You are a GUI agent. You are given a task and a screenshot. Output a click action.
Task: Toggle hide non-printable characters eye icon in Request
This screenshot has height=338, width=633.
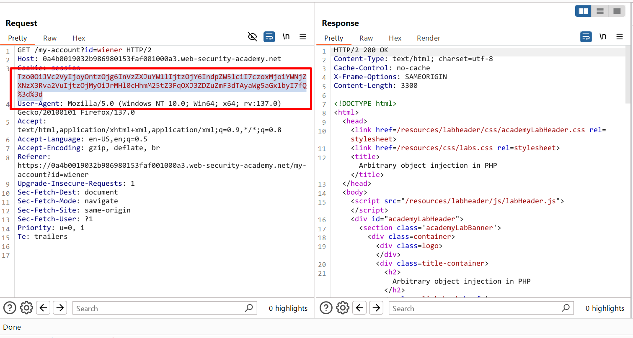pos(252,37)
